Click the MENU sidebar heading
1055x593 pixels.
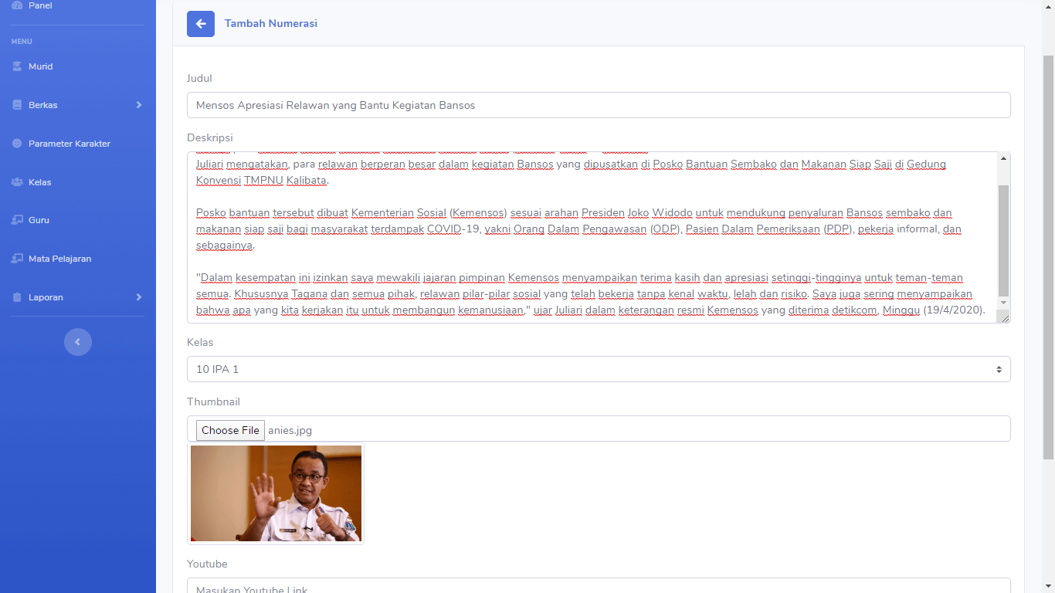coord(22,42)
